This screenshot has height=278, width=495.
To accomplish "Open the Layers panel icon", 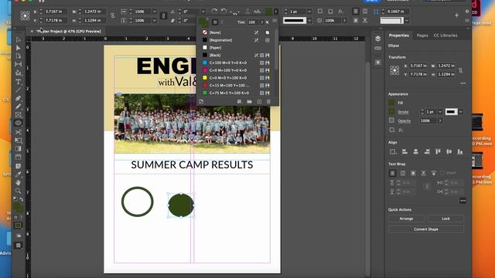I will [377, 39].
